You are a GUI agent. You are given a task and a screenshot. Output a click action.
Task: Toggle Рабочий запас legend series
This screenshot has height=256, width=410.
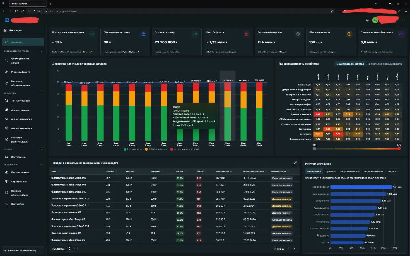(134, 149)
